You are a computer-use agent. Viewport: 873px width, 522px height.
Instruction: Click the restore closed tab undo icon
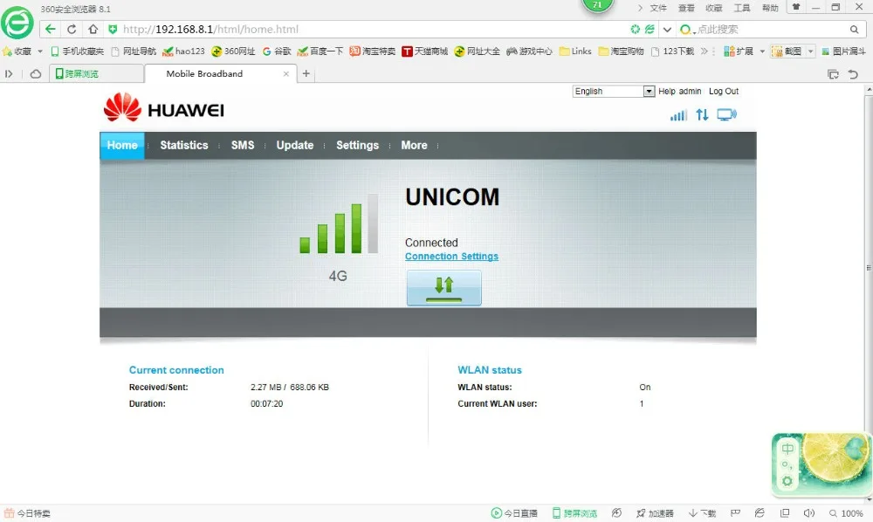853,74
